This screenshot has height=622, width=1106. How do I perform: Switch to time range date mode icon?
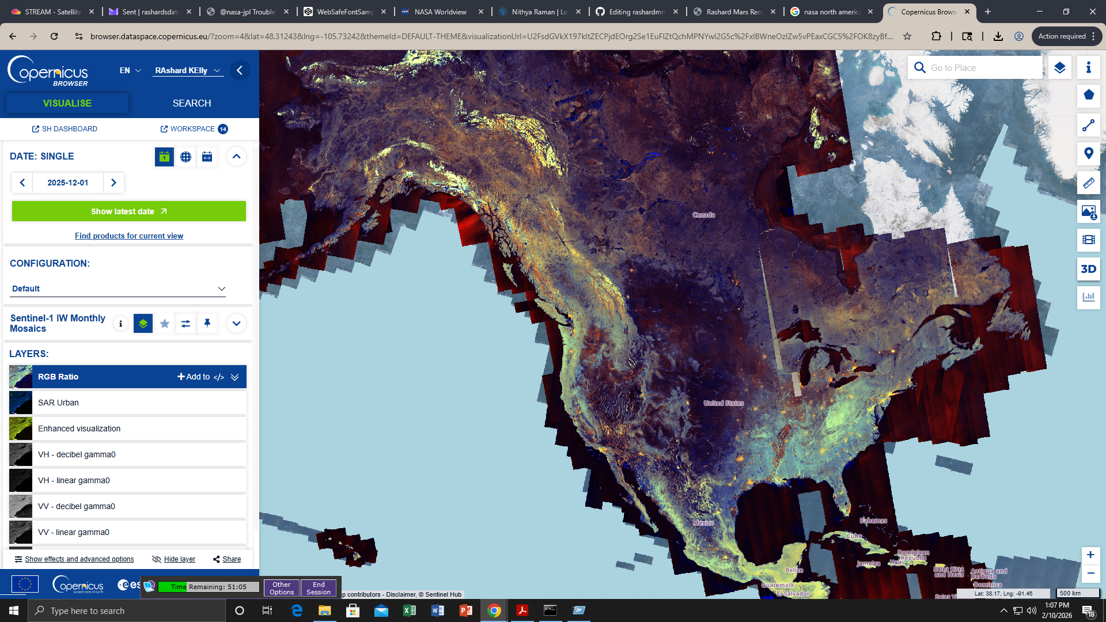point(207,157)
